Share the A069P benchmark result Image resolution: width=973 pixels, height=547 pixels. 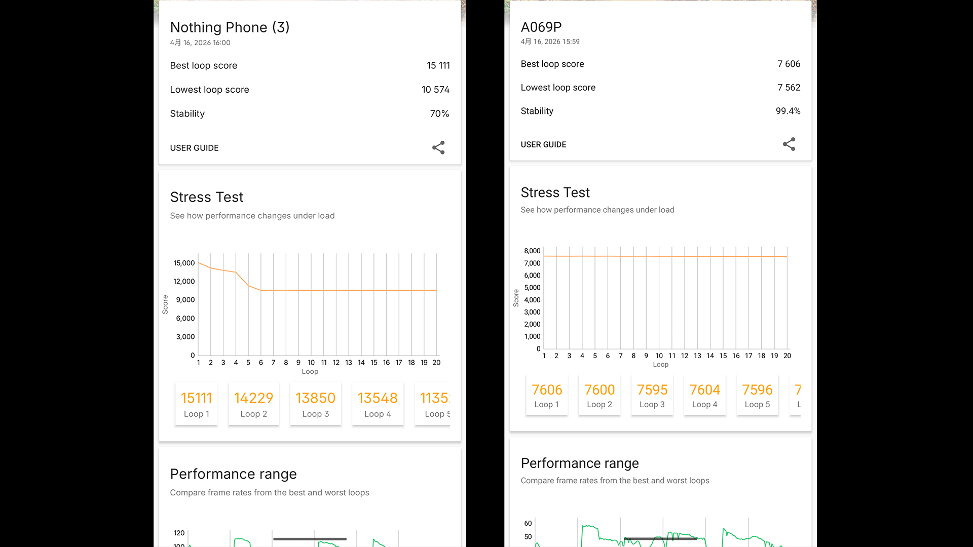pyautogui.click(x=789, y=144)
